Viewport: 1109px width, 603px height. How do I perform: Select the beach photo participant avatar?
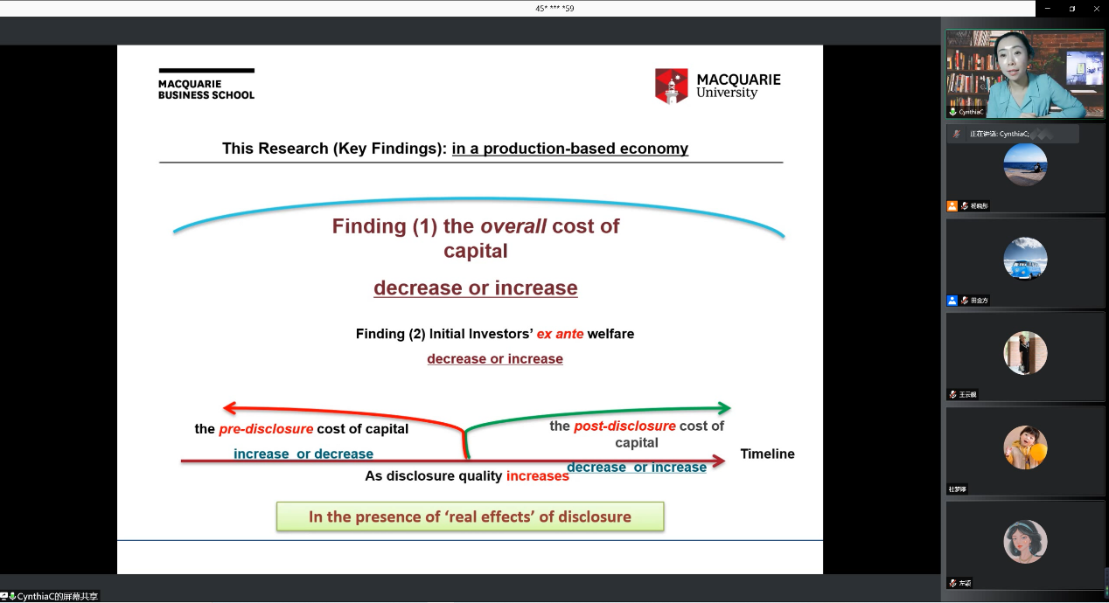(x=1025, y=164)
